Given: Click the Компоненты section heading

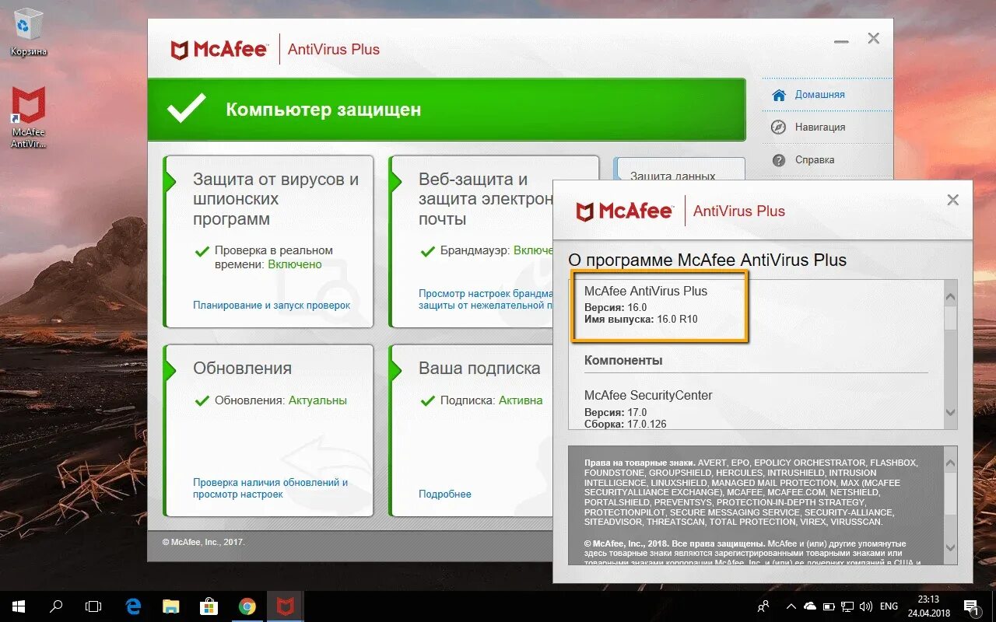Looking at the screenshot, I should point(623,361).
